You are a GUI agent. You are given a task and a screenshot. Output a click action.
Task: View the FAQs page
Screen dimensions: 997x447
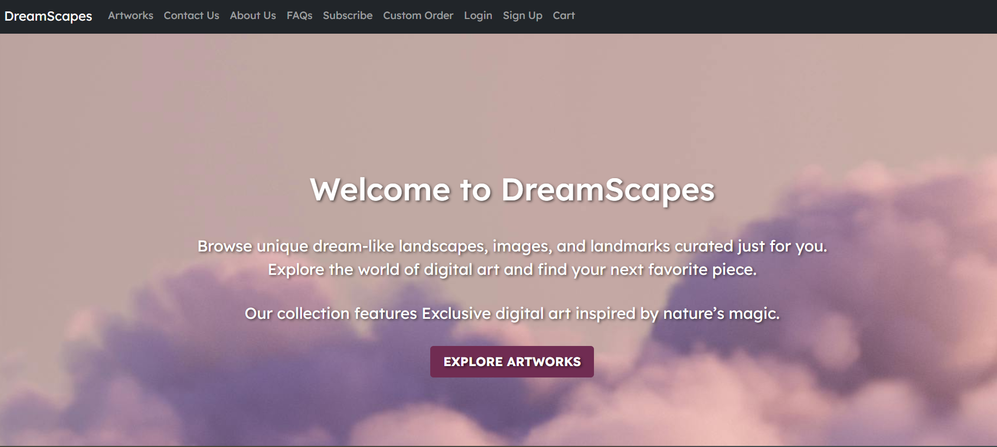point(300,16)
